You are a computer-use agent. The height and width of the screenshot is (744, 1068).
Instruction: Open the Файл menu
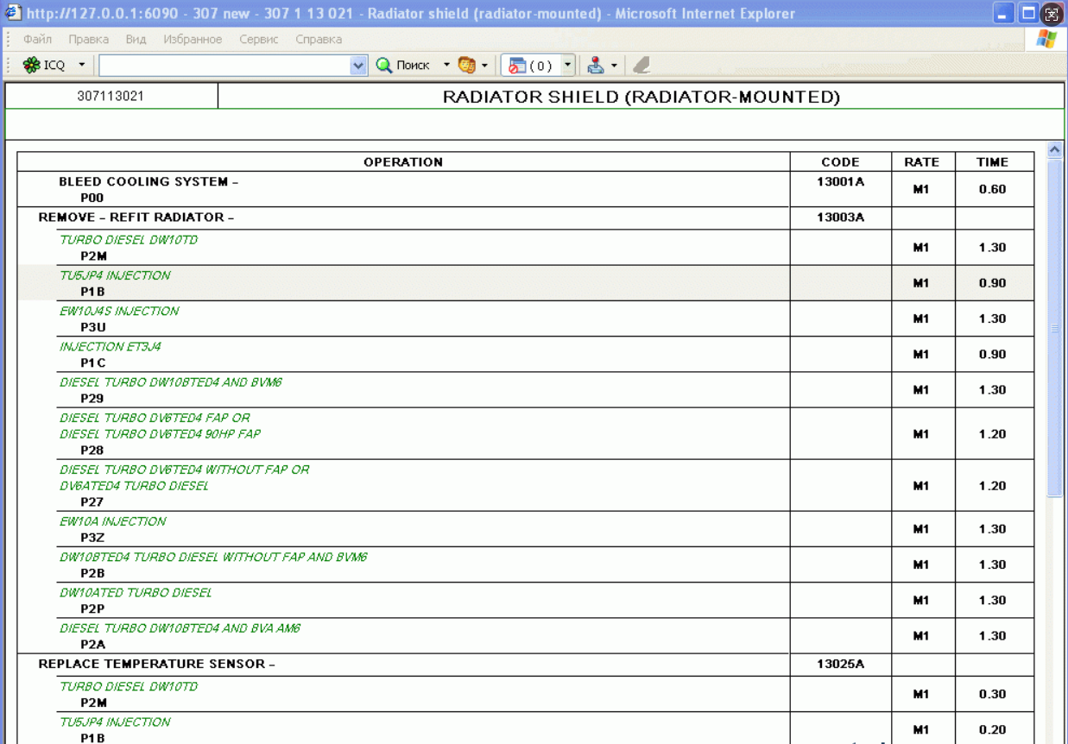tap(37, 40)
